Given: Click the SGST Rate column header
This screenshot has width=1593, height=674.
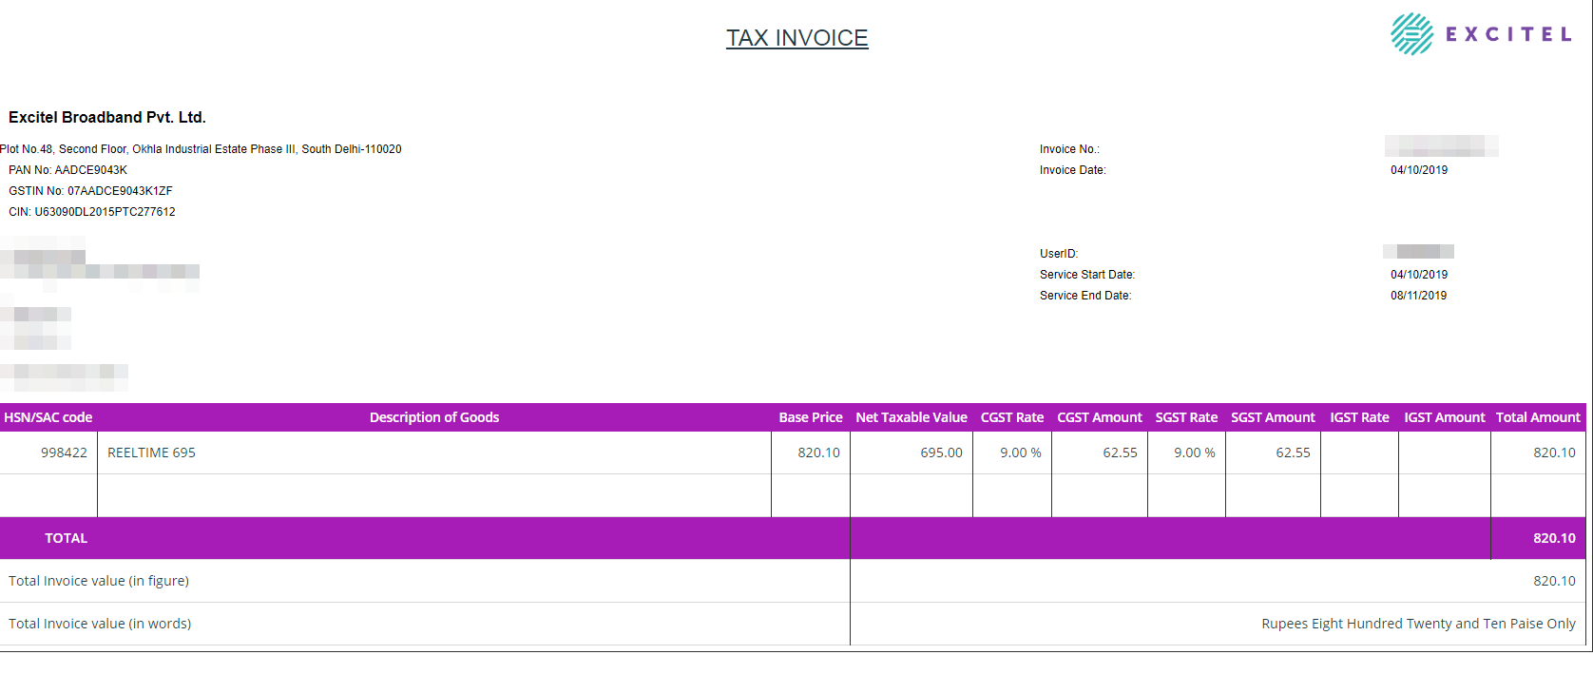Looking at the screenshot, I should pos(1186,417).
